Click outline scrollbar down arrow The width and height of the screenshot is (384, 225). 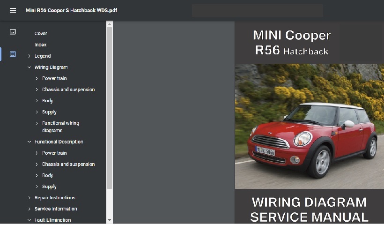110,220
